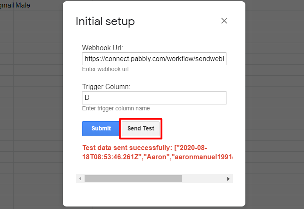Select the 'Test data sent successfully' message line
Image resolution: width=304 pixels, height=209 pixels.
tap(144, 148)
